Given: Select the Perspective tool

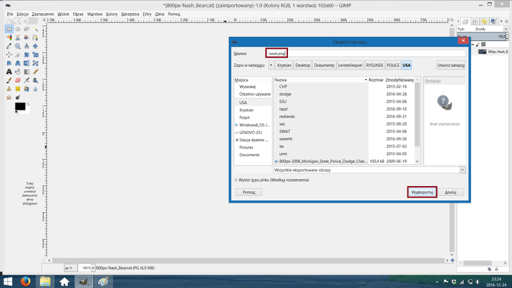Looking at the screenshot, I should coord(18,63).
